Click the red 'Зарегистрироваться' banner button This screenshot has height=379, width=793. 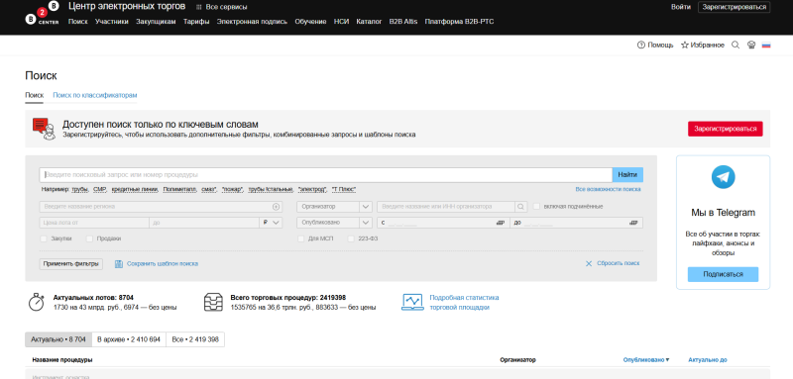point(726,129)
